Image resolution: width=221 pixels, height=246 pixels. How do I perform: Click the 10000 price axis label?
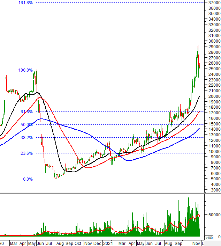click(213, 151)
